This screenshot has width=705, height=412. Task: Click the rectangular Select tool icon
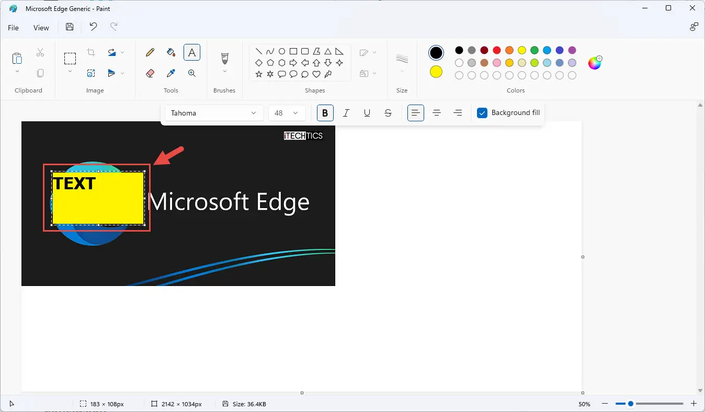pyautogui.click(x=70, y=58)
